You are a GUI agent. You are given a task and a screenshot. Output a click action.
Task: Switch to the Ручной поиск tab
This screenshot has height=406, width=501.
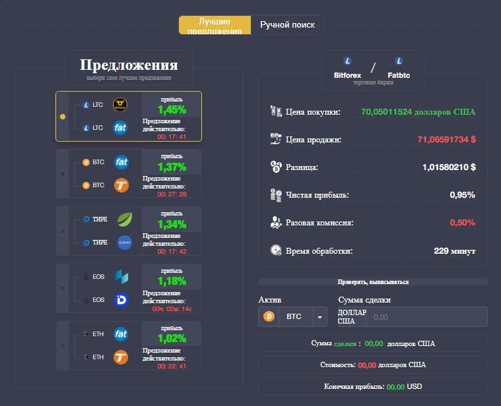287,25
